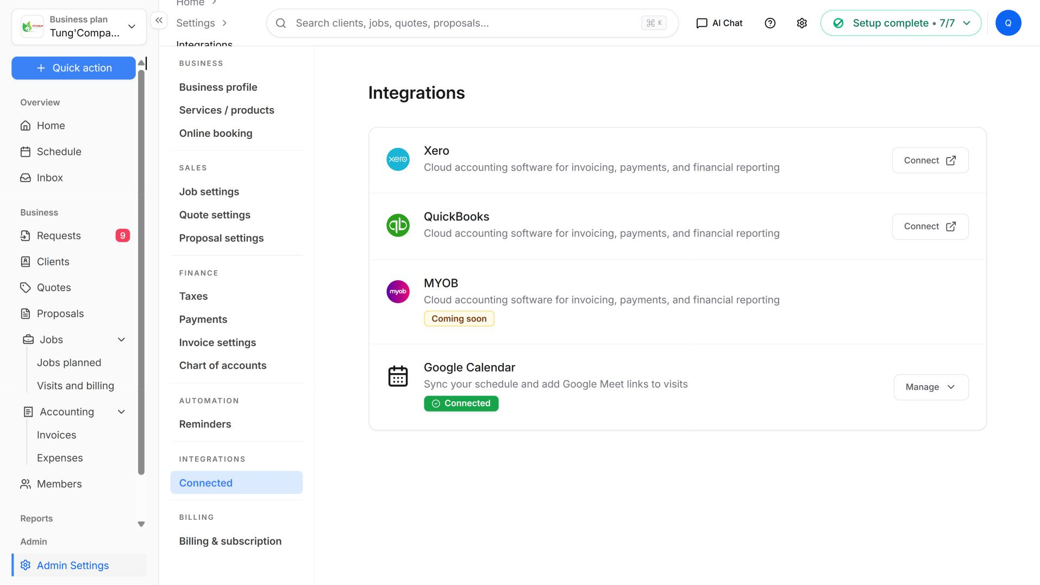Click the Quotes tag icon in the sidebar
This screenshot has height=585, width=1040.
26,287
